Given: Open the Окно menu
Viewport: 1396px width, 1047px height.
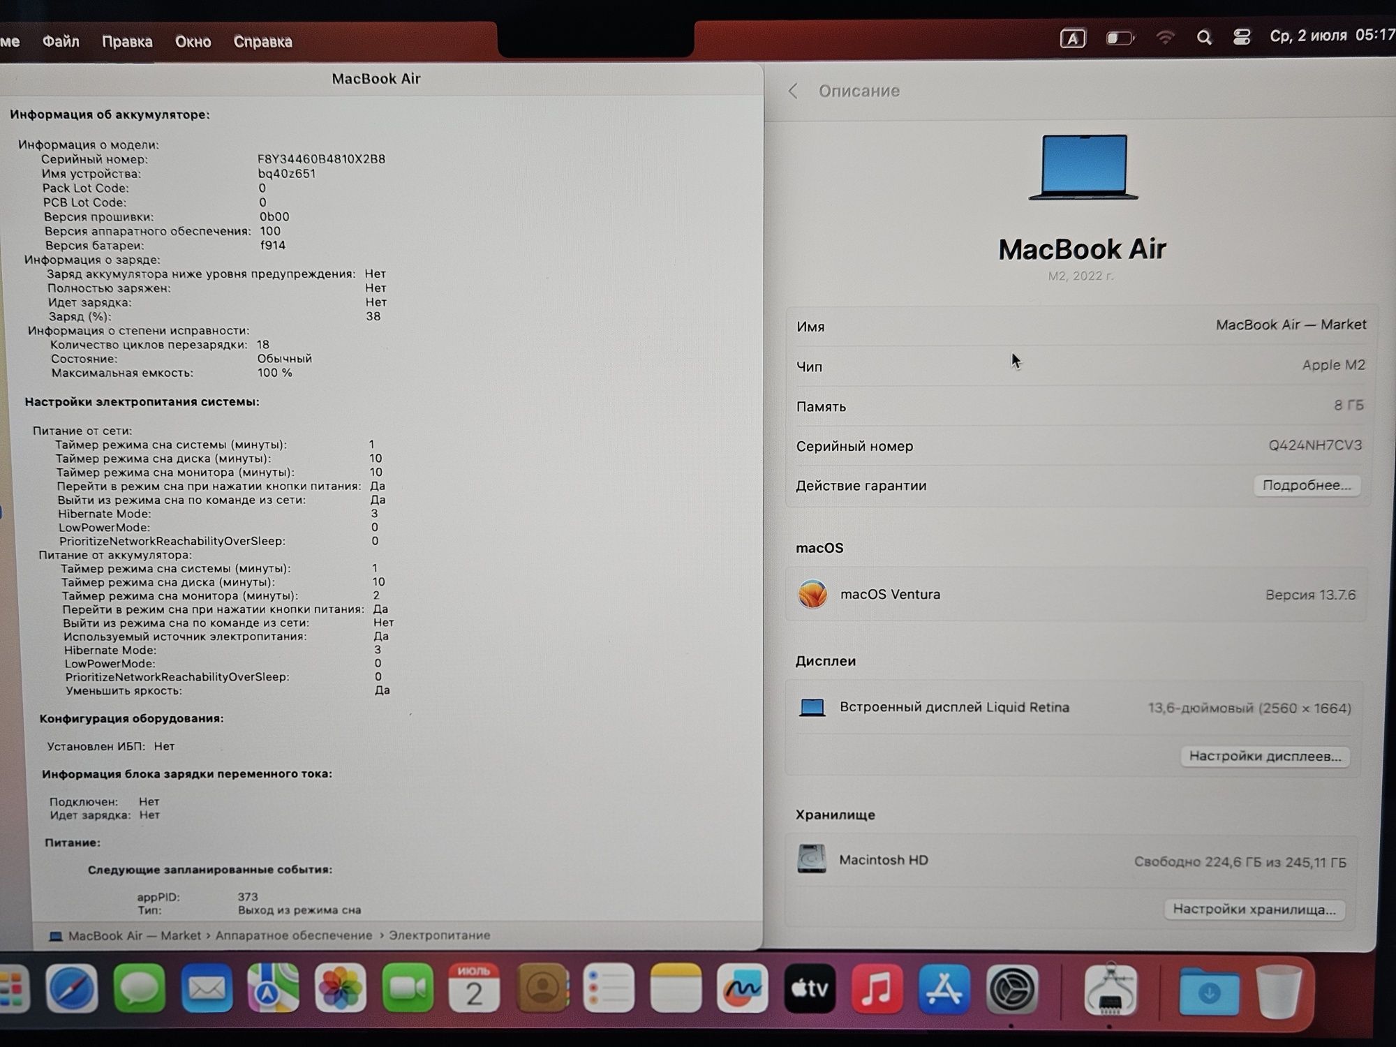Looking at the screenshot, I should tap(193, 41).
